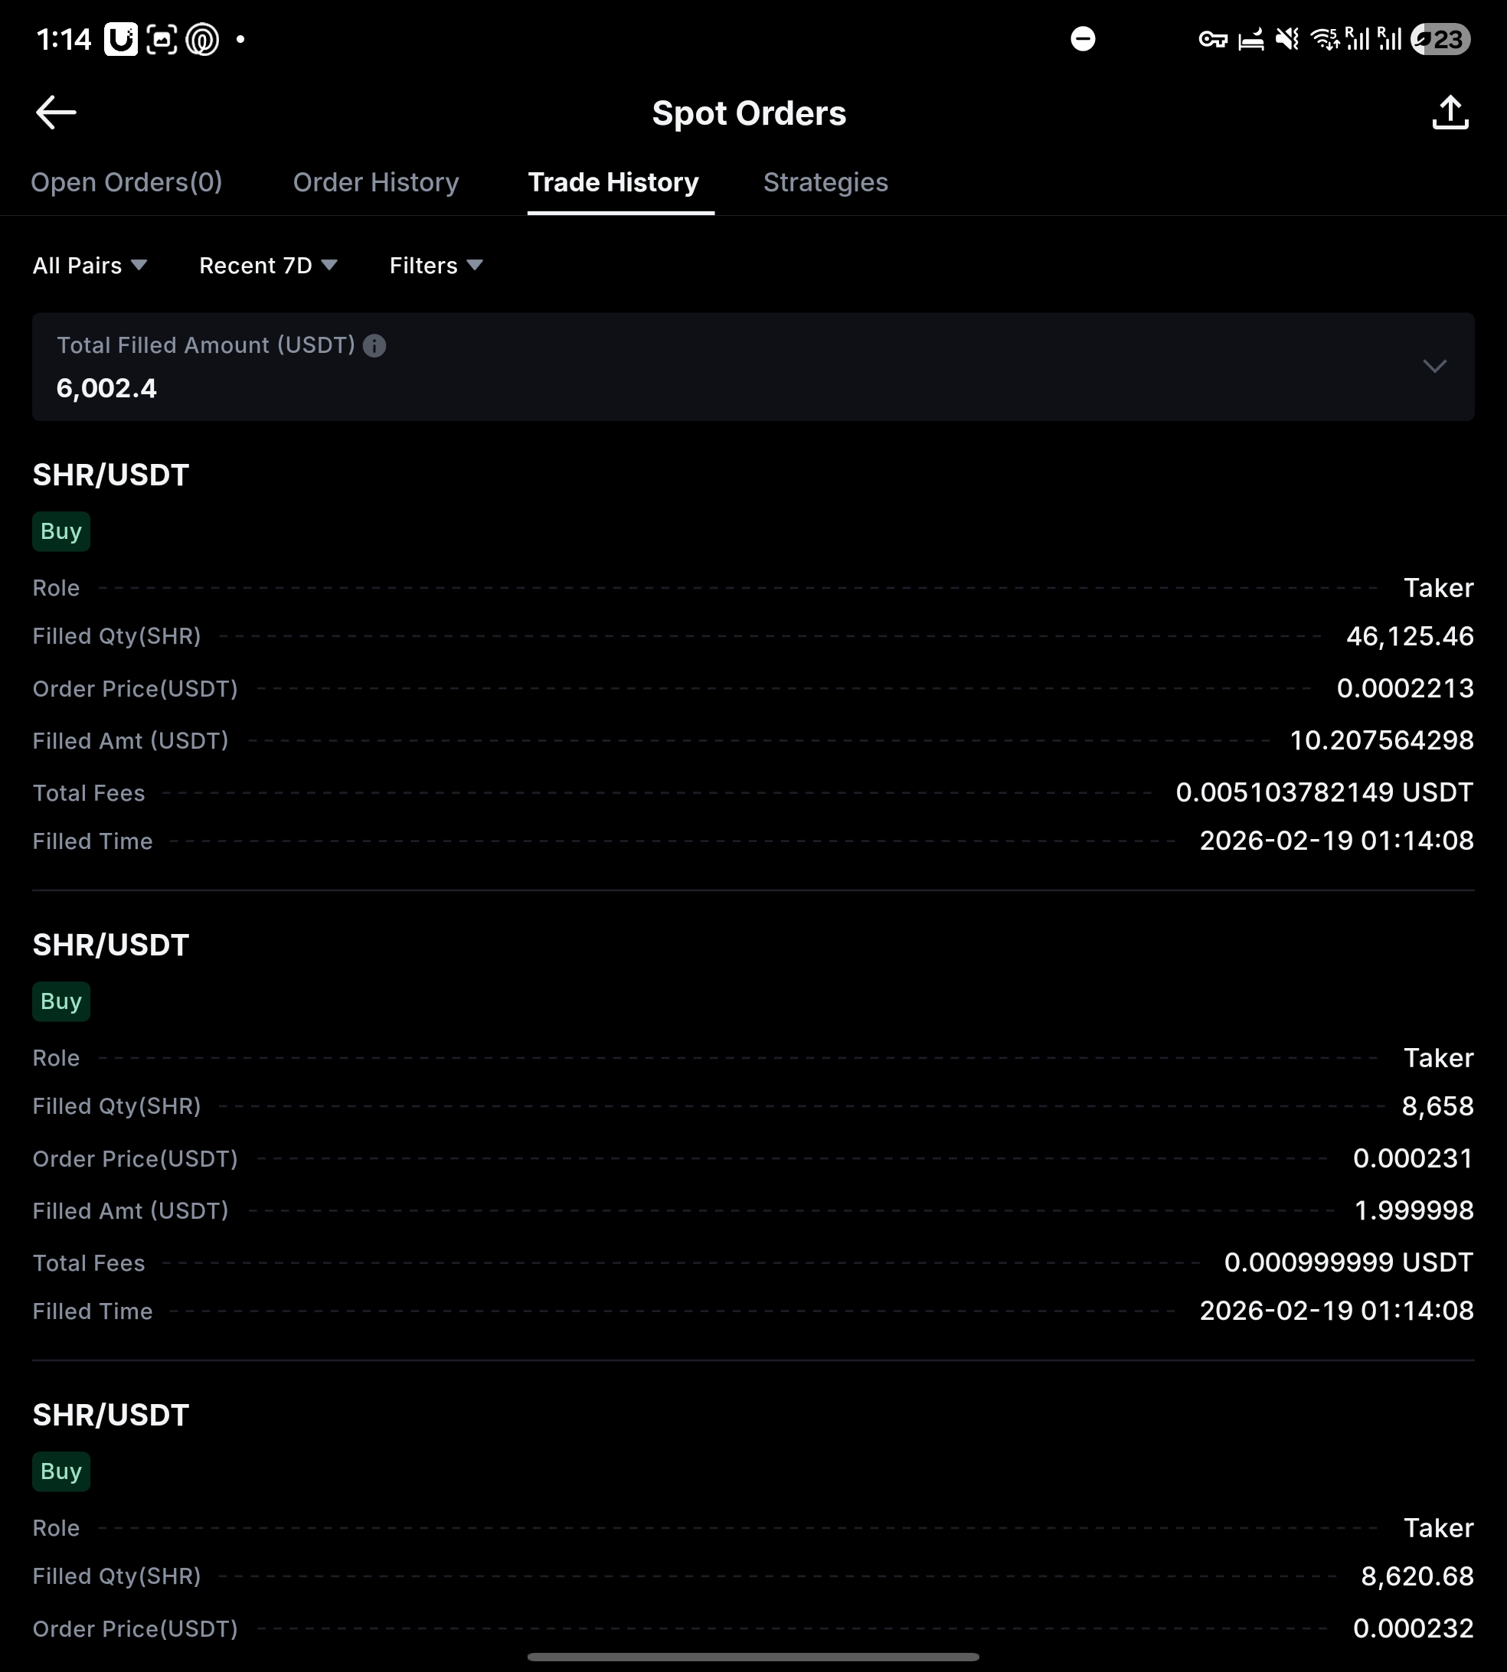Tap the bottom navigation gesture bar

[753, 1657]
